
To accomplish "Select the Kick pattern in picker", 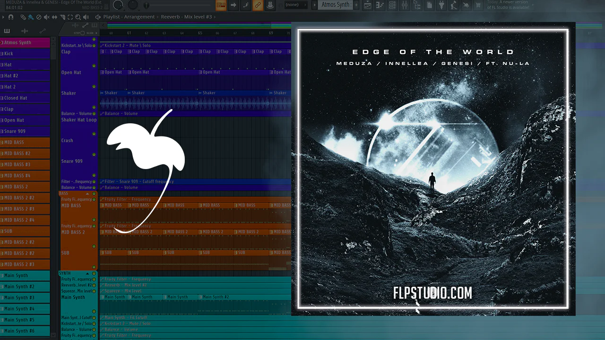I will [x=25, y=54].
